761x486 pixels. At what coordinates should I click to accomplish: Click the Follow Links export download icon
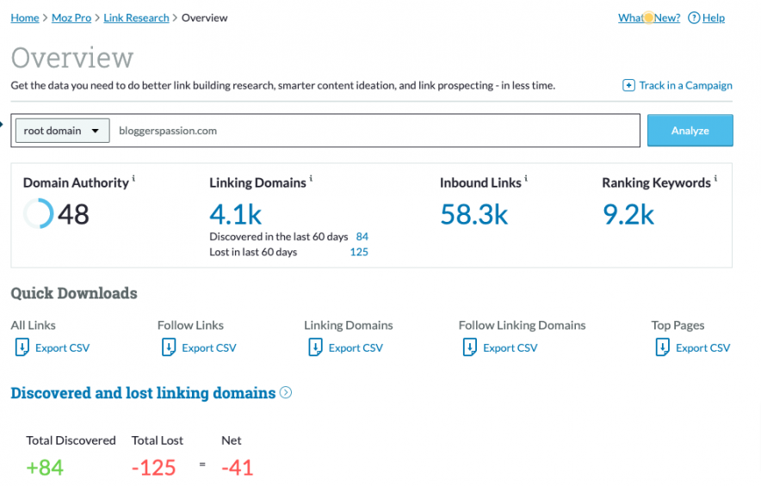click(169, 348)
